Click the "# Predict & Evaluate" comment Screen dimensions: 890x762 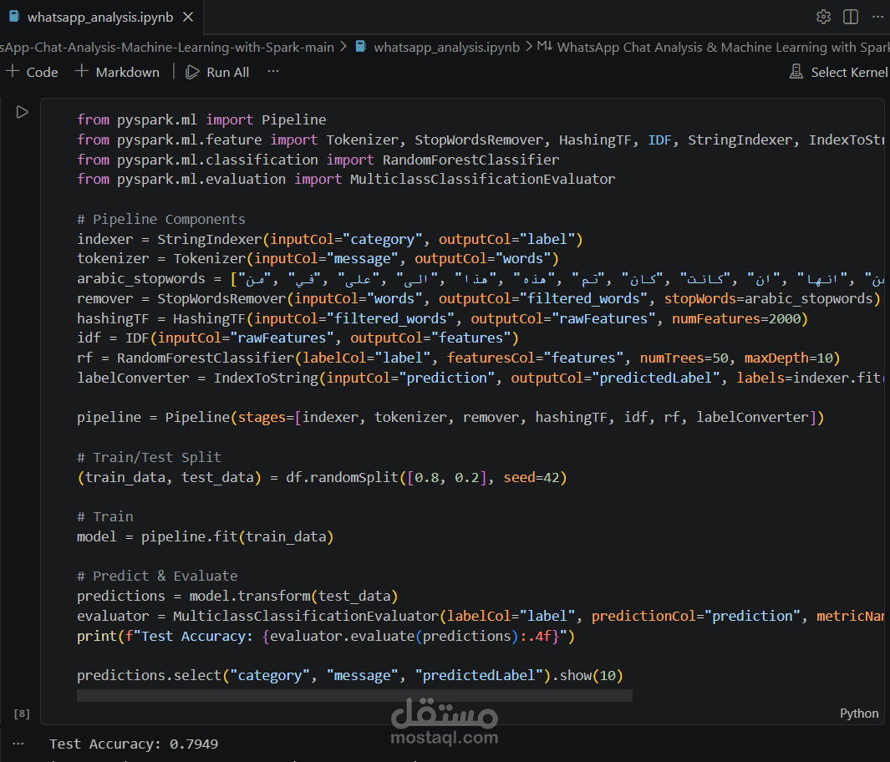tap(157, 576)
